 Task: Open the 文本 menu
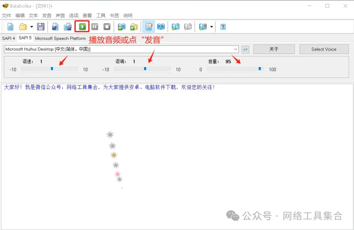pos(33,15)
